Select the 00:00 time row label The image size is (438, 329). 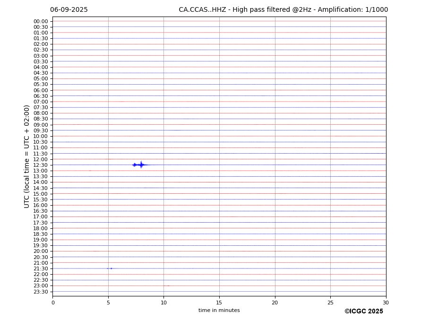point(41,22)
